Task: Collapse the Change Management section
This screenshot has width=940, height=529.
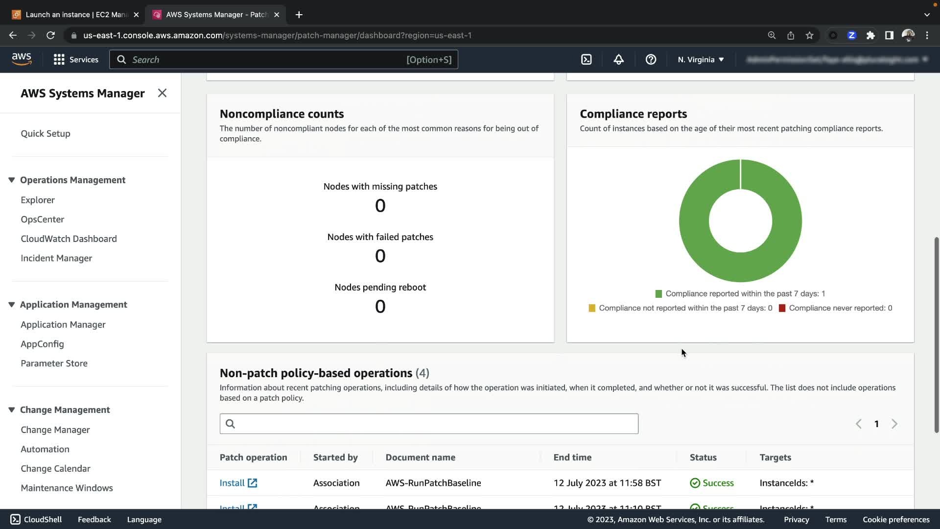Action: [x=11, y=410]
